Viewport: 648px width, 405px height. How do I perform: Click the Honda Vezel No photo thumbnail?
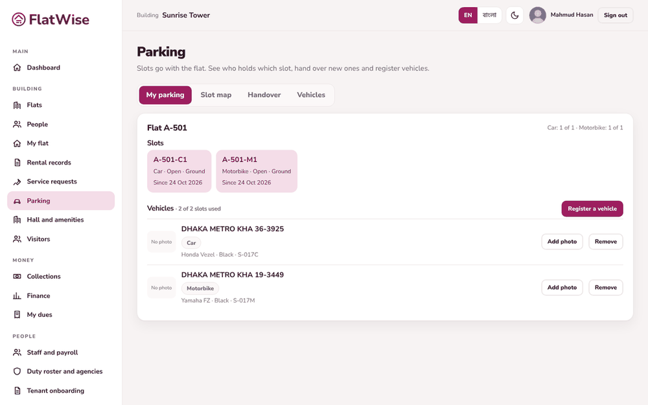click(x=161, y=242)
